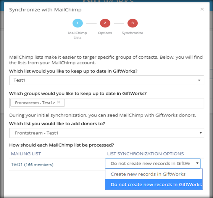Click the Test1 selected list field
The width and height of the screenshot is (213, 198).
pos(106,80)
